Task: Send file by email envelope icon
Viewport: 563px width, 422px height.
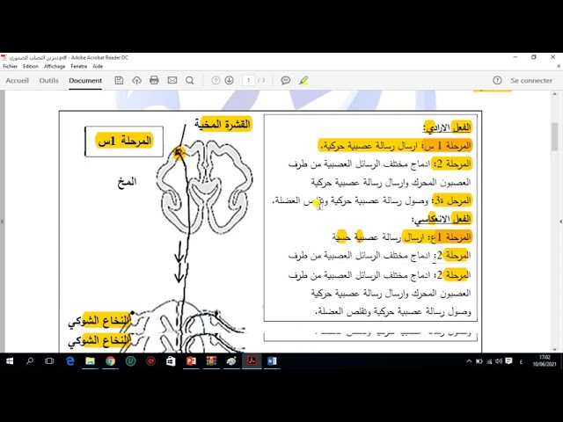Action: [x=172, y=80]
